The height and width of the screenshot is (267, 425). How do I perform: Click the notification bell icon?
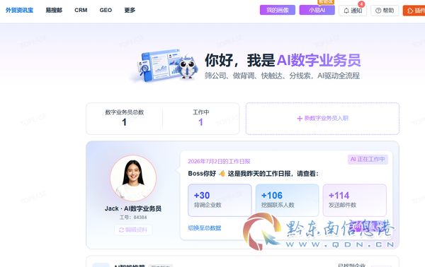point(346,11)
